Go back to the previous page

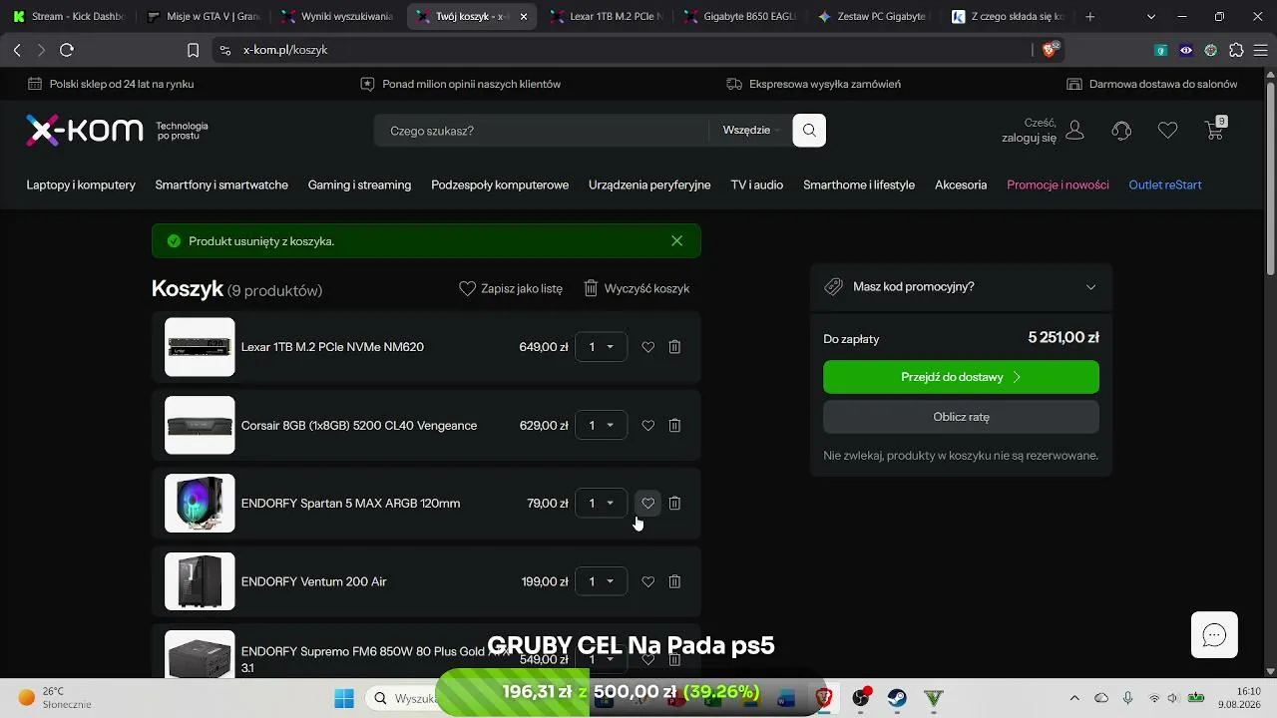click(x=17, y=50)
